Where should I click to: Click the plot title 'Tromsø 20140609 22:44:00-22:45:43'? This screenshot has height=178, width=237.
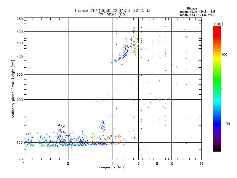tap(112, 10)
